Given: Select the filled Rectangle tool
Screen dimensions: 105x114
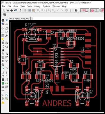Looking at the screenshot, I should click(3, 80).
